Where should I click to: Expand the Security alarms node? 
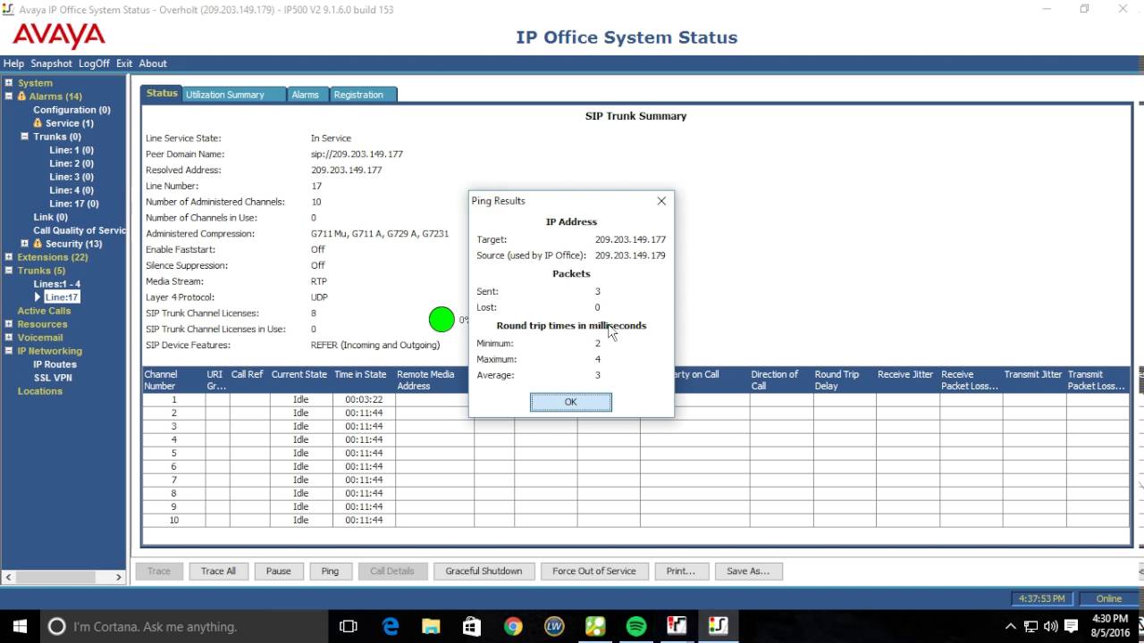(x=25, y=244)
